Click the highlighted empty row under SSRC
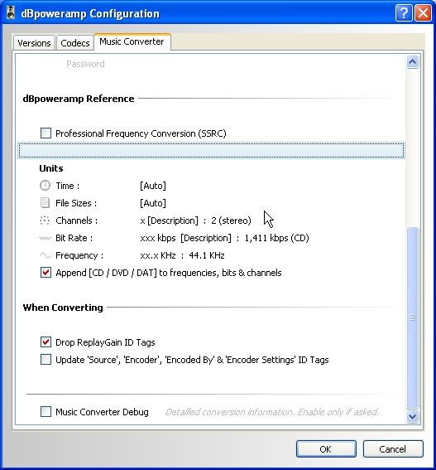This screenshot has width=436, height=470. click(211, 151)
